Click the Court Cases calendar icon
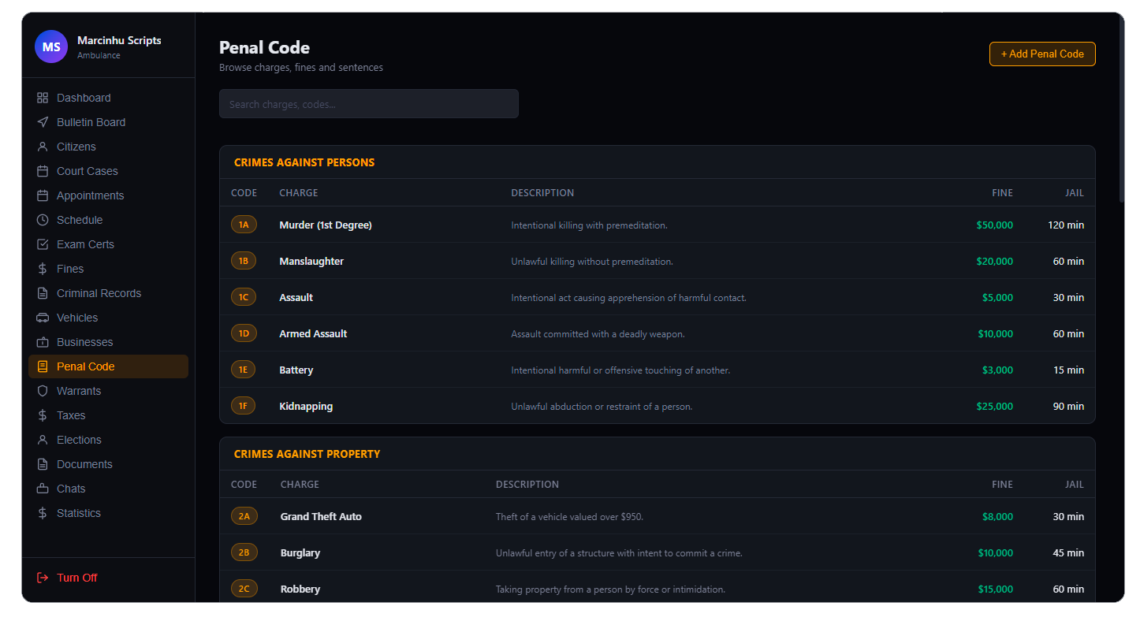 click(x=43, y=171)
